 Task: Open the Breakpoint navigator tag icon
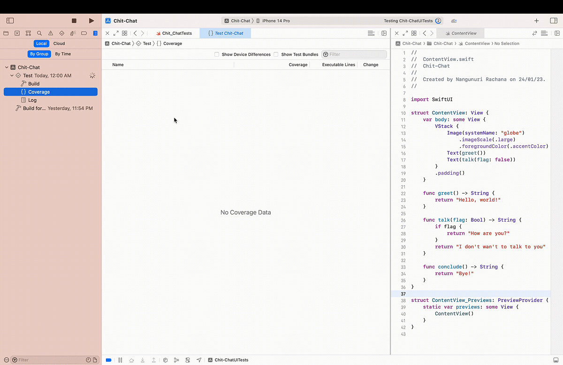[84, 33]
